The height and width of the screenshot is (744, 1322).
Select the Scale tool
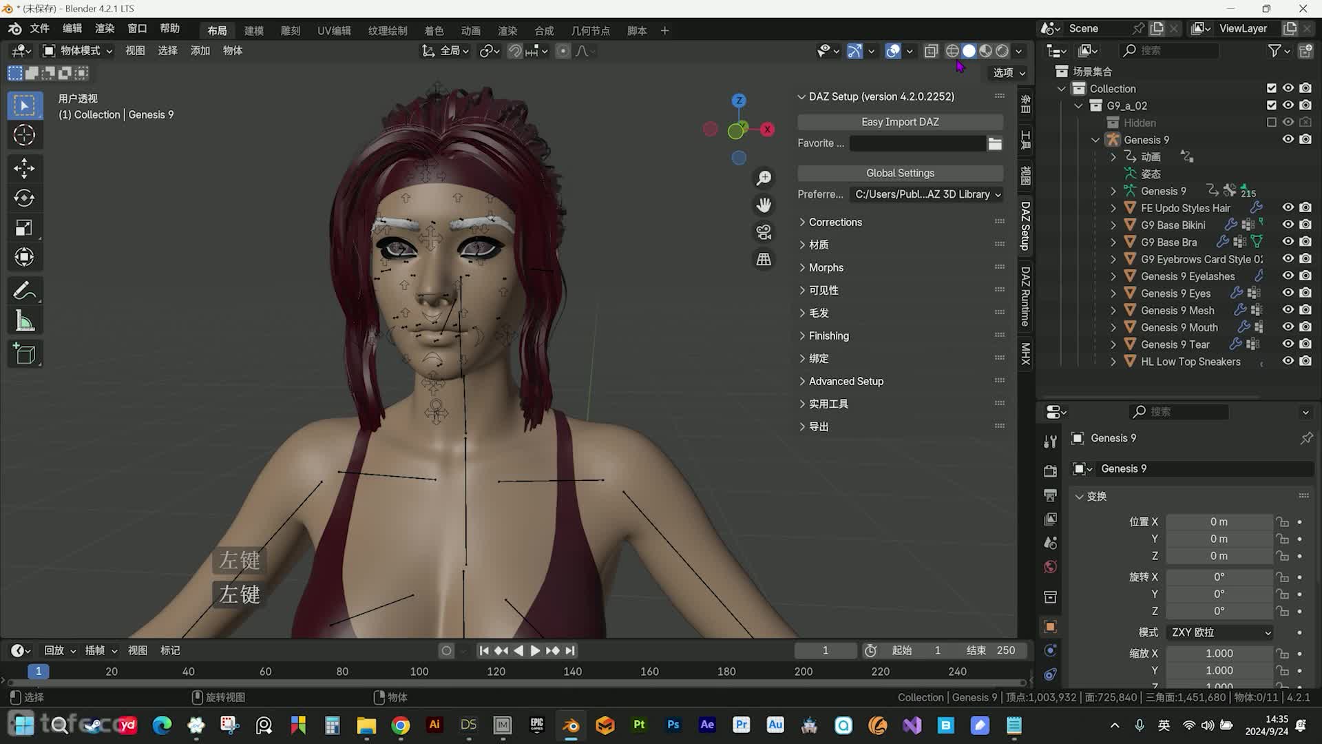click(x=25, y=228)
